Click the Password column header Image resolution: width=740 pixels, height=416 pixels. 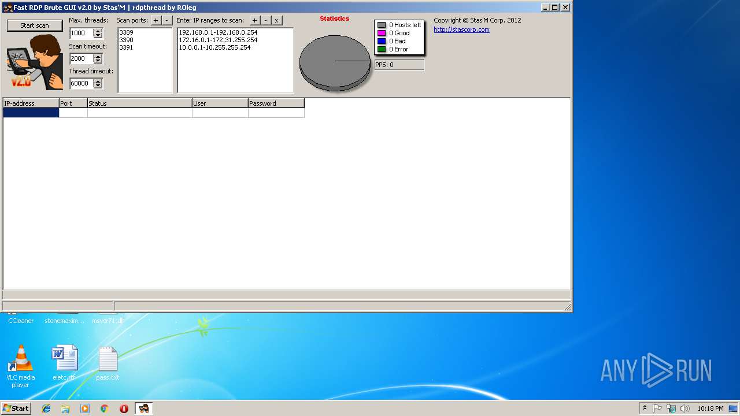point(276,103)
